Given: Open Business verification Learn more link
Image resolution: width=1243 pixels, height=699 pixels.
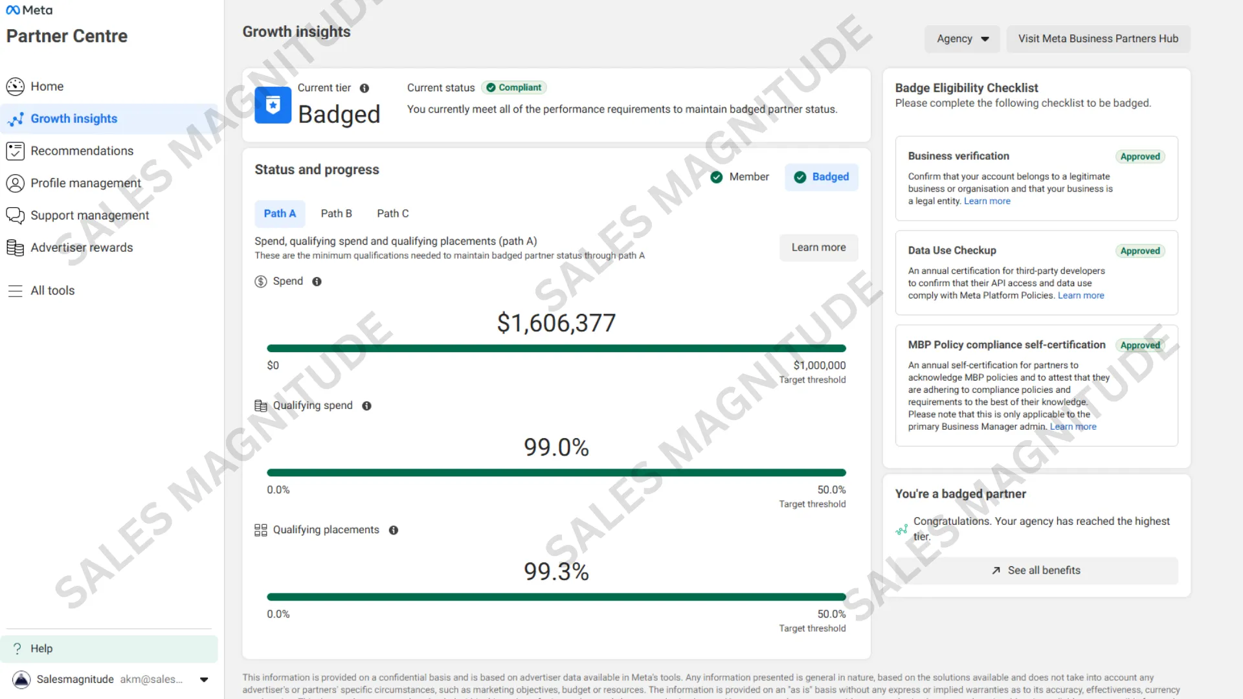Looking at the screenshot, I should [x=987, y=201].
